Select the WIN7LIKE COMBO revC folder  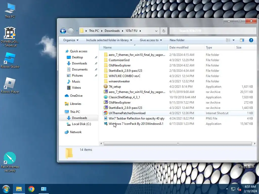[x=178, y=76]
